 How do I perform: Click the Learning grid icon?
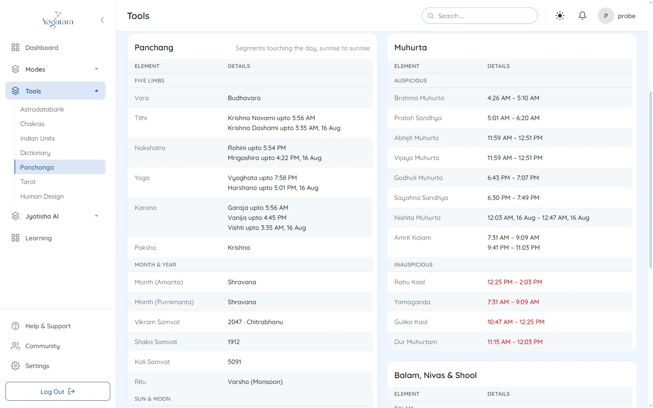[15, 238]
